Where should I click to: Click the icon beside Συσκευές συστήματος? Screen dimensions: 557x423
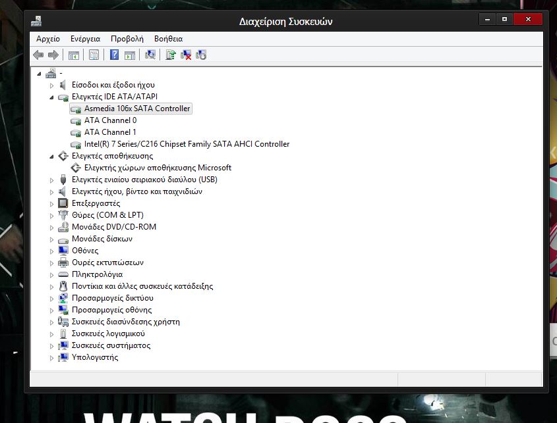63,345
